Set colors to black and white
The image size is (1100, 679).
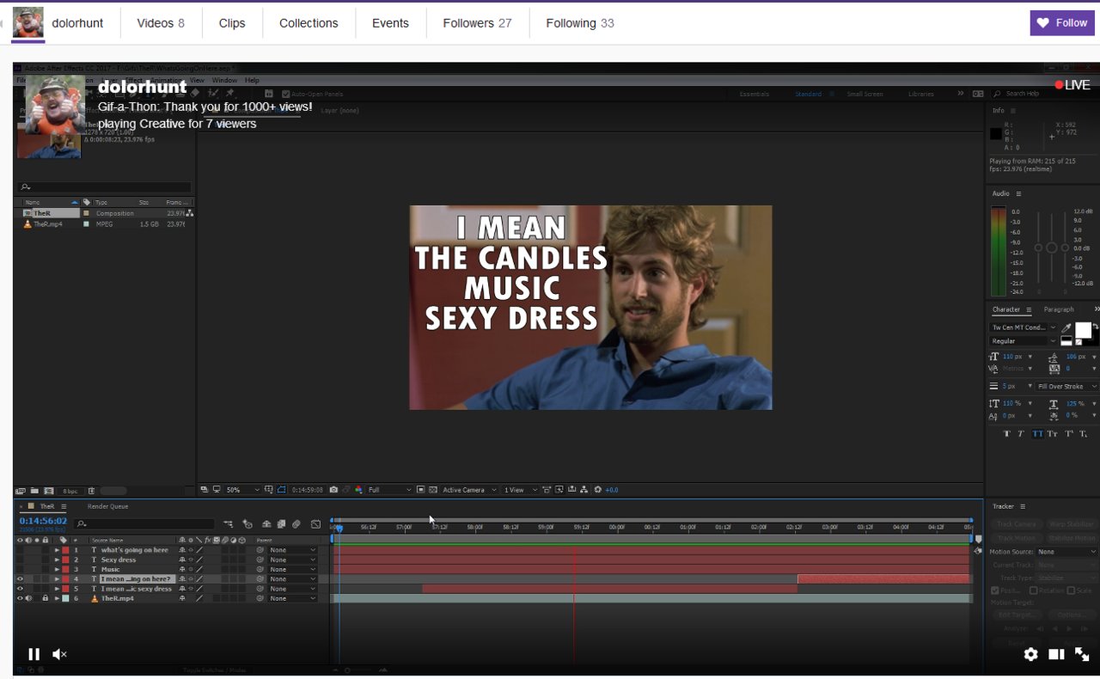[x=1066, y=340]
